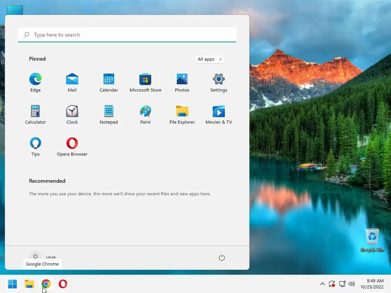This screenshot has width=391, height=293.
Task: Open the Mail pinned app
Action: pyautogui.click(x=72, y=83)
